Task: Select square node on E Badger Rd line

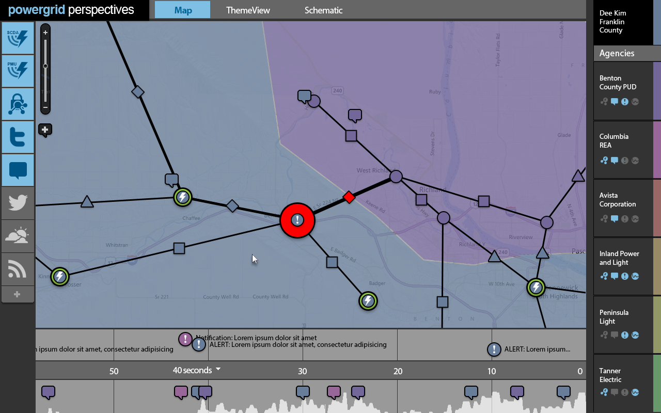Action: point(332,262)
